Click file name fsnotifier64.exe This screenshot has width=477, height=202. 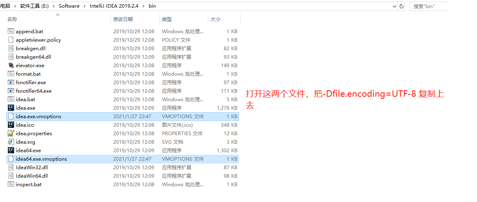tap(34, 91)
